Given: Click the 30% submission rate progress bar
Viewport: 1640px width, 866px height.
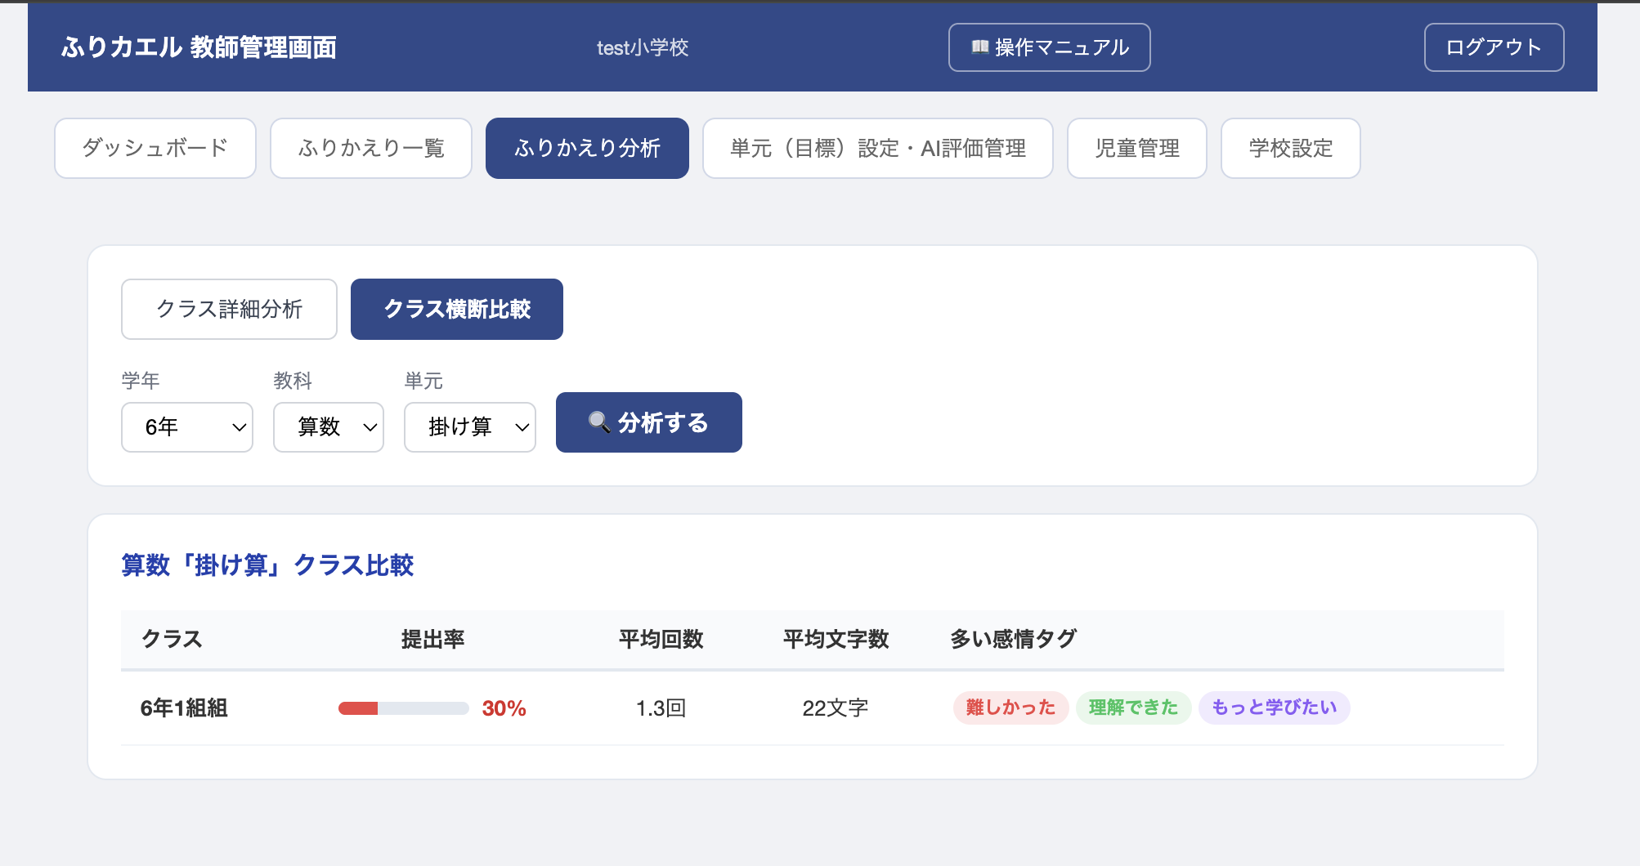Looking at the screenshot, I should point(403,708).
